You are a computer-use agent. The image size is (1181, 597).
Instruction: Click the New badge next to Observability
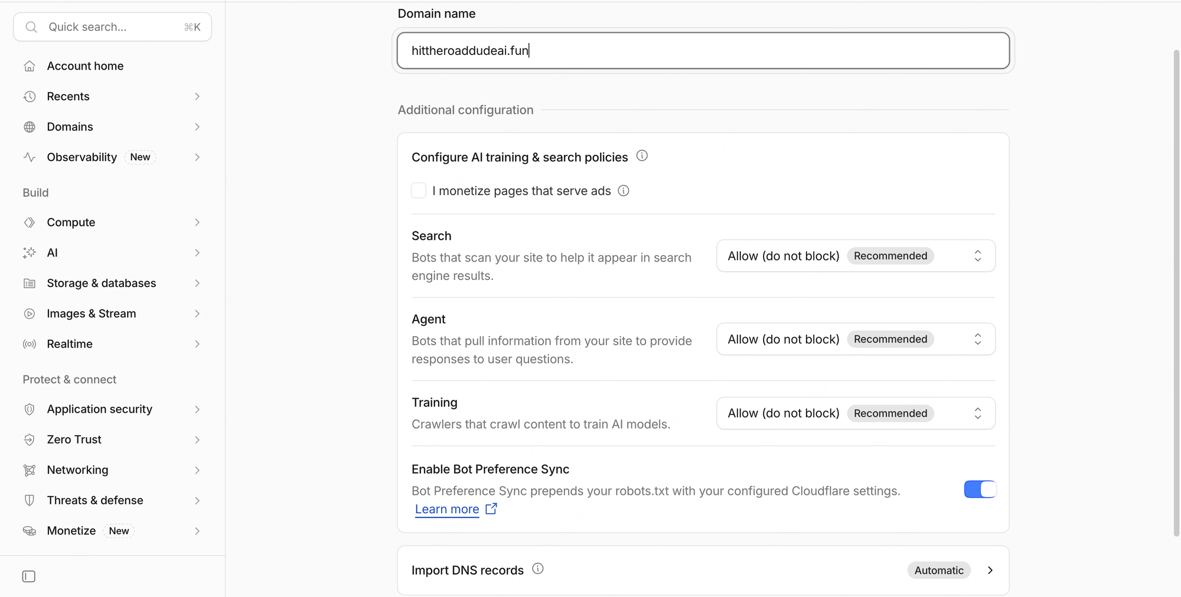(140, 157)
